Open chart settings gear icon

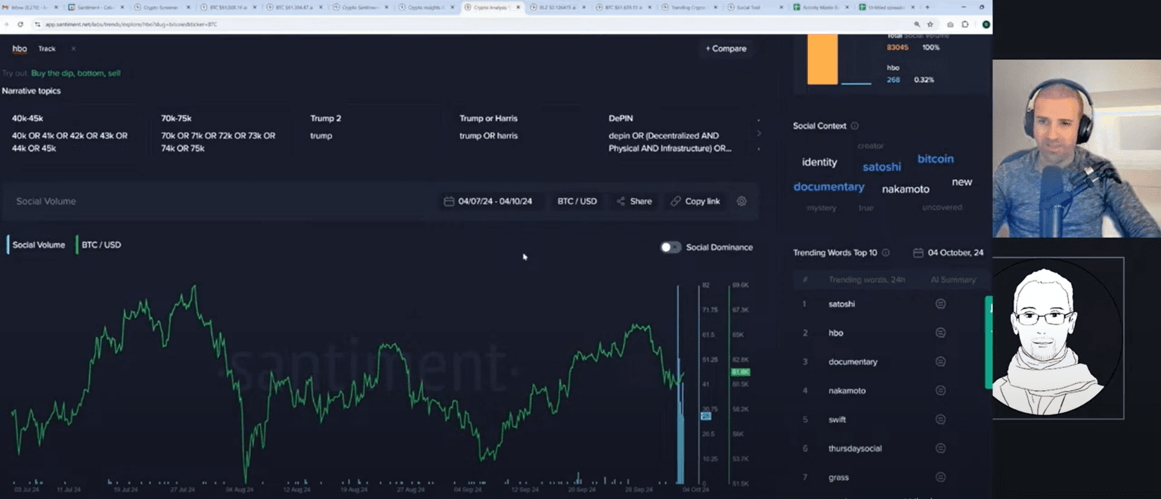[741, 201]
